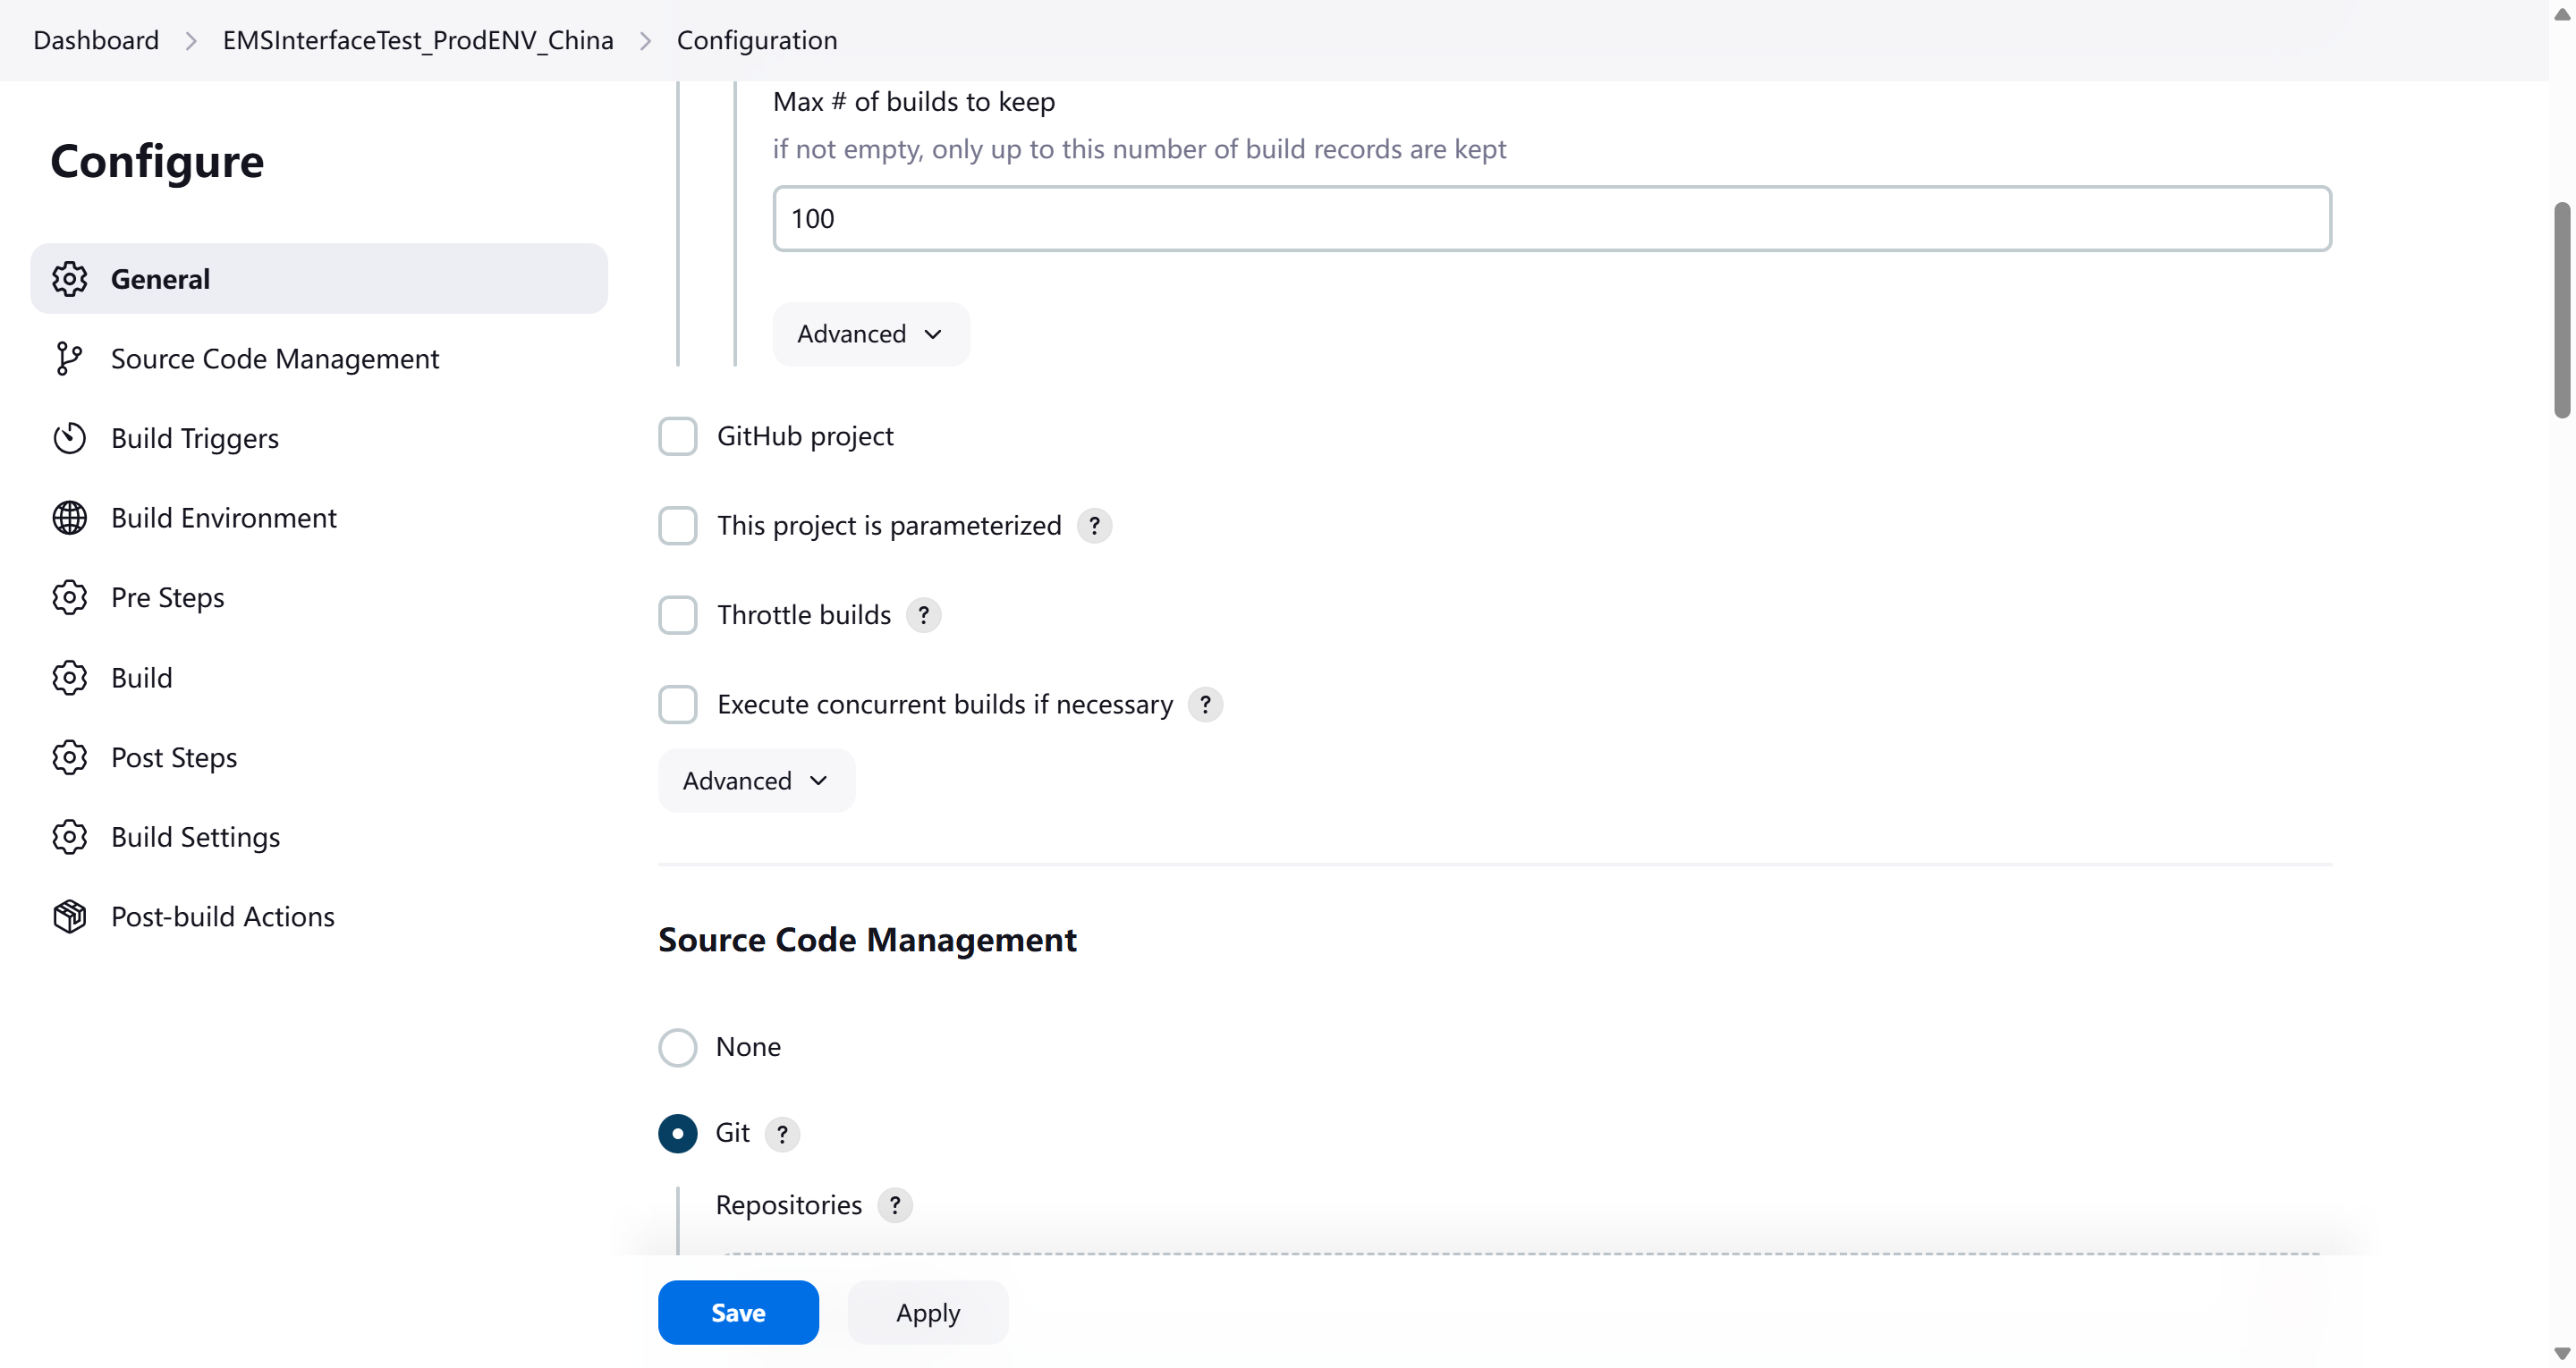Click the Build Triggers clock icon

coord(69,438)
